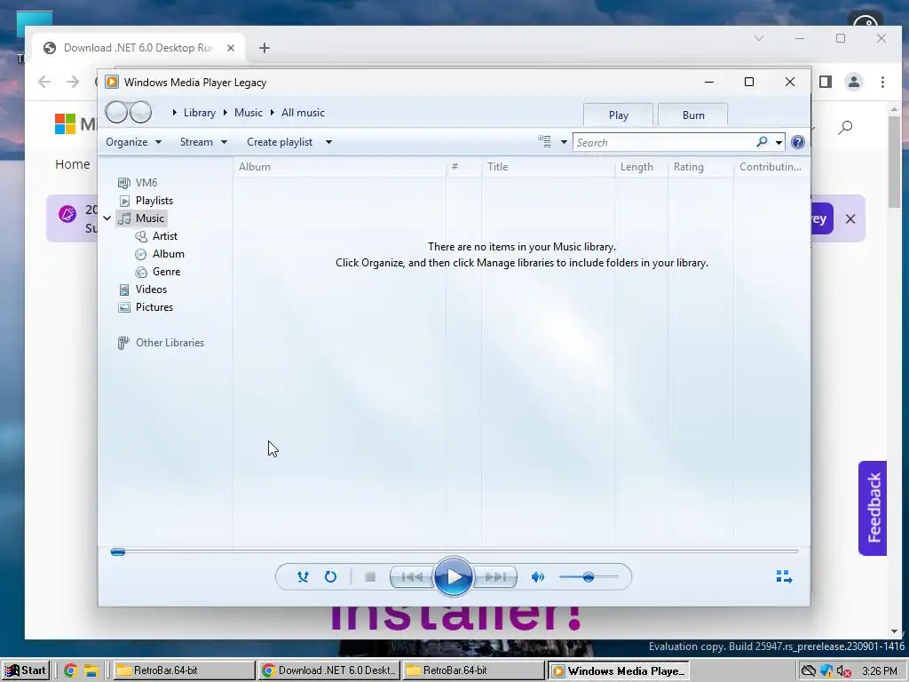Screen dimensions: 909x682
Task: Toggle Chrome side panel icon
Action: (x=826, y=82)
